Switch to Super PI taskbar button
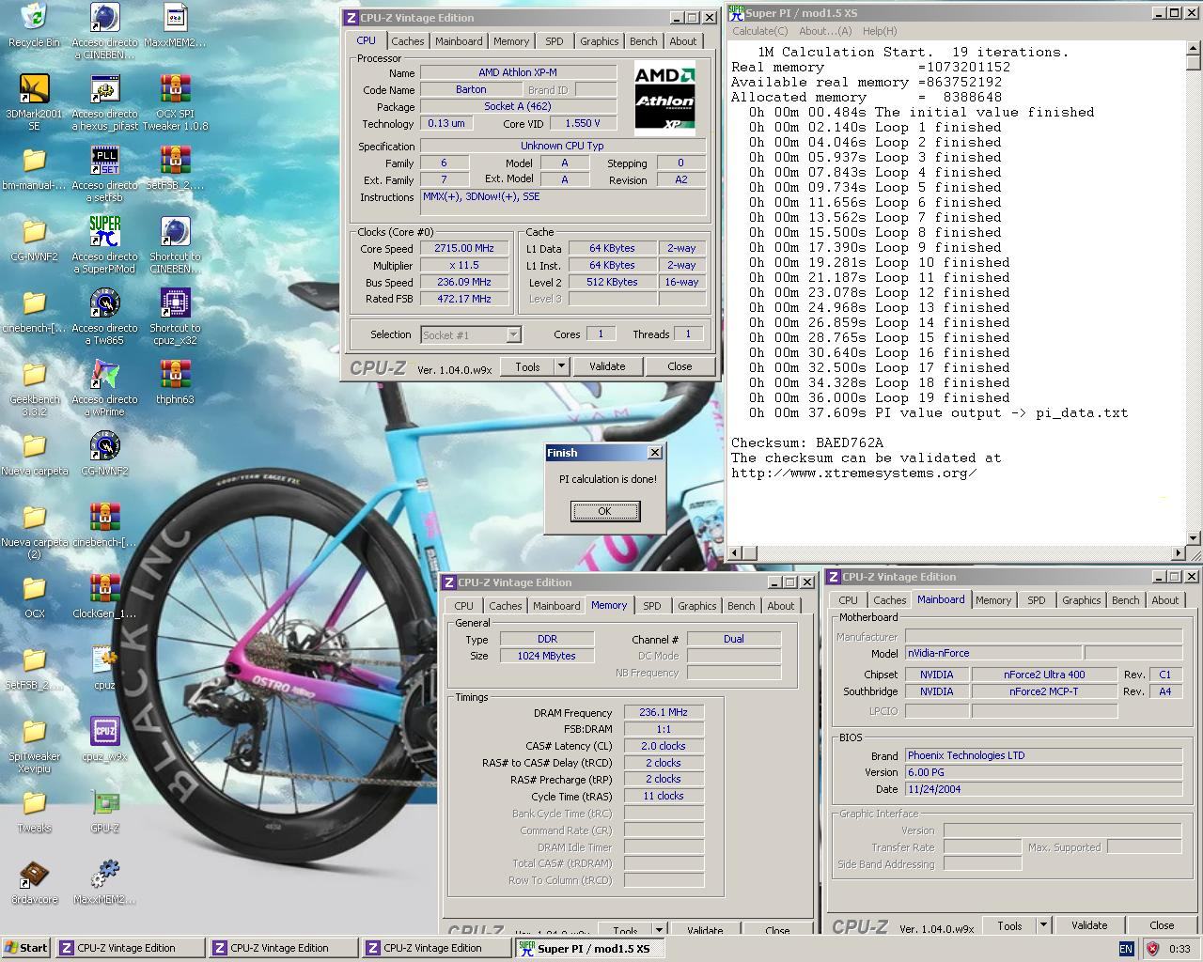This screenshot has width=1203, height=962. click(x=590, y=948)
